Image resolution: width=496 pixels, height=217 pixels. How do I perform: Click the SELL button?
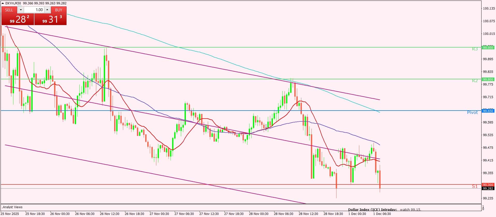point(9,10)
